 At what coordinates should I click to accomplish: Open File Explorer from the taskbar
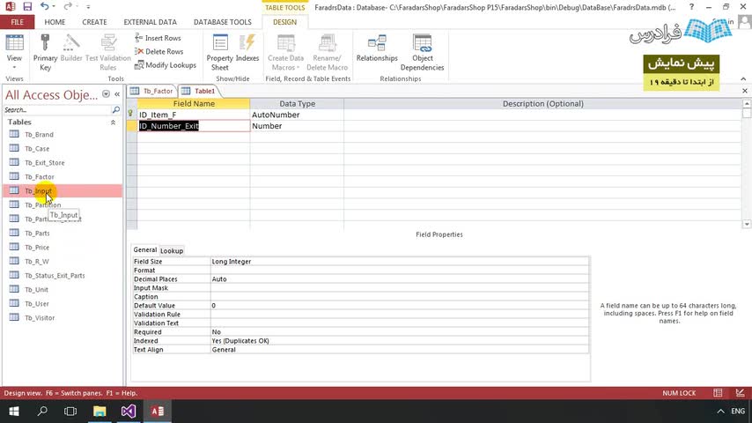[100, 412]
